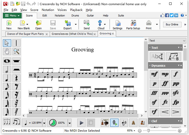The width and height of the screenshot is (189, 135).
Task: Expand the New Blank dropdown arrow
Action: pos(27,24)
